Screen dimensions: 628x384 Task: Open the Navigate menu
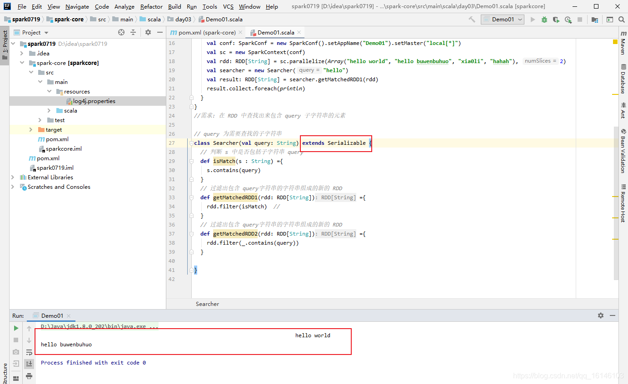pos(77,6)
